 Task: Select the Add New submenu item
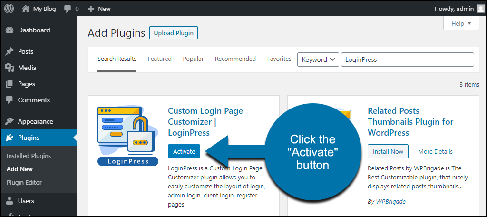[19, 169]
